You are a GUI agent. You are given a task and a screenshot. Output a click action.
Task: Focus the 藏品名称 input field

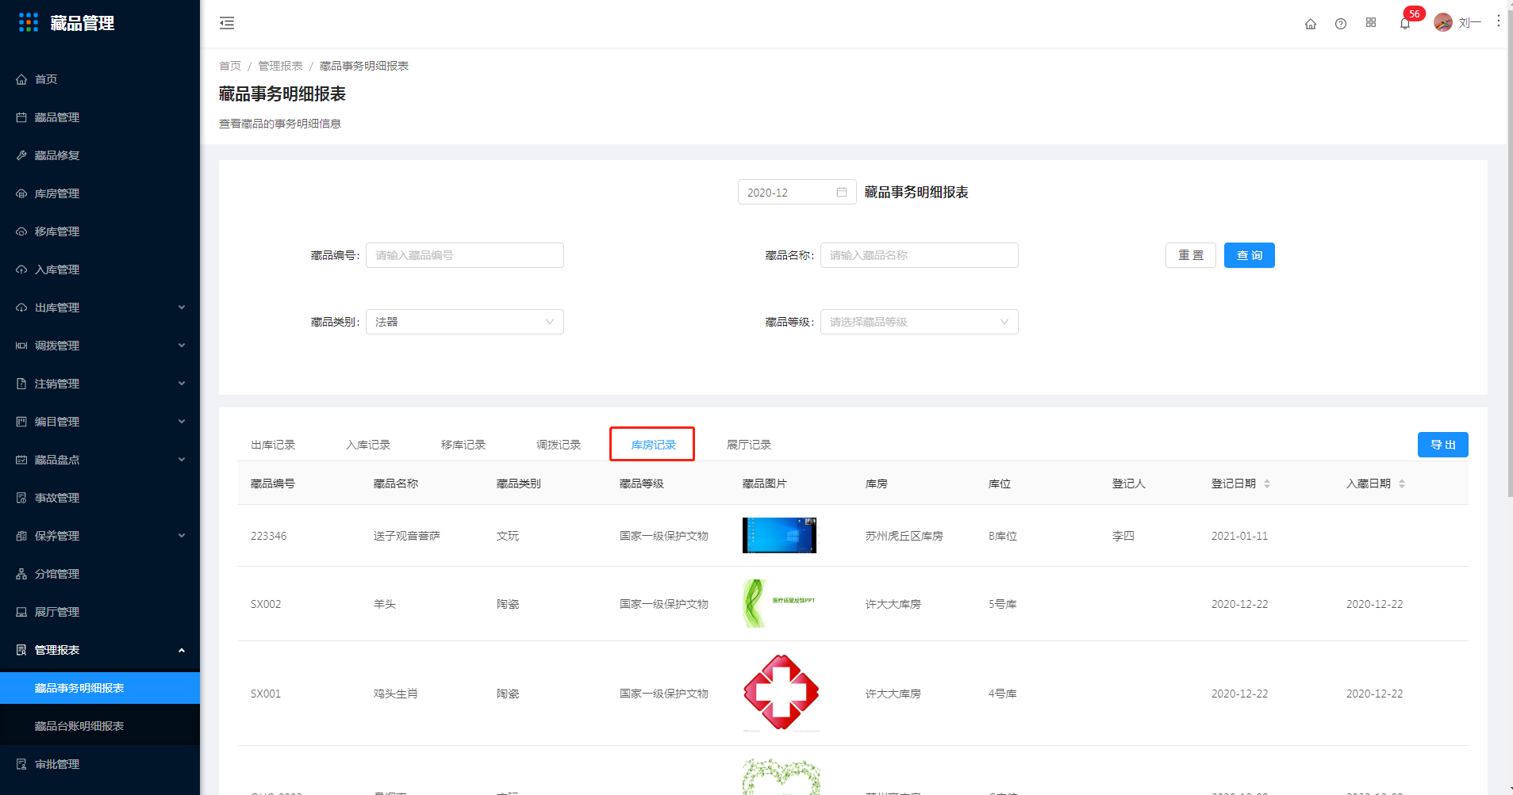tap(920, 255)
